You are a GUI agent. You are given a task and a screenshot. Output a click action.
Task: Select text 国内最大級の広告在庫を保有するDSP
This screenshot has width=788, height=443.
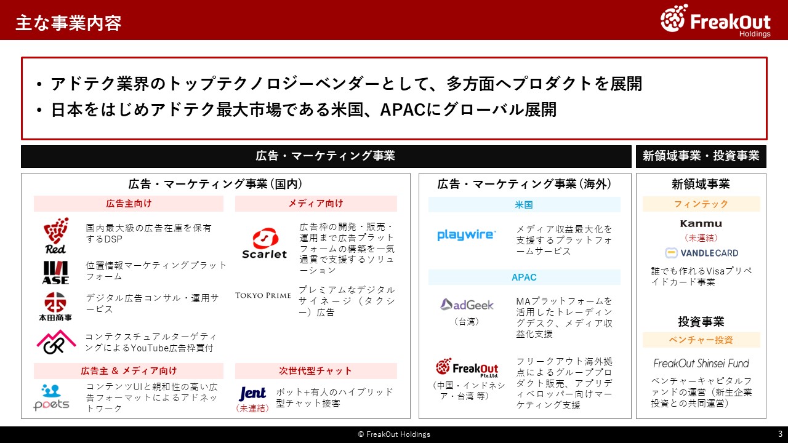(x=148, y=233)
